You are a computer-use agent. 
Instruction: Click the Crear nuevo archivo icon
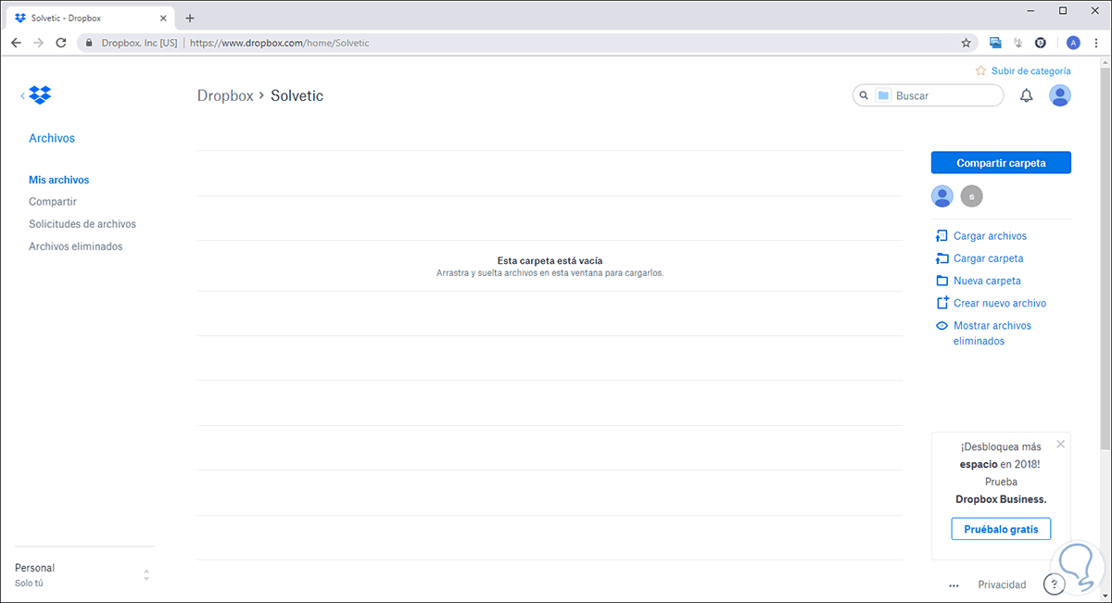[x=941, y=303]
